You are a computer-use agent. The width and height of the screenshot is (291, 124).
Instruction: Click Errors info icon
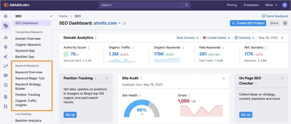click(189, 95)
